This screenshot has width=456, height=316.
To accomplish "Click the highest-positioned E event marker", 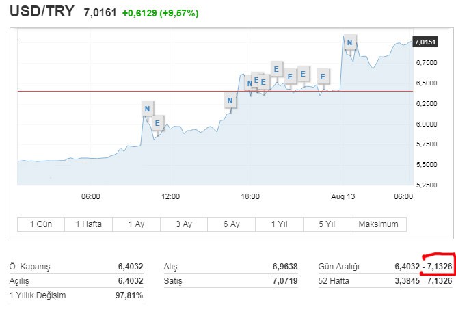I will [x=276, y=68].
